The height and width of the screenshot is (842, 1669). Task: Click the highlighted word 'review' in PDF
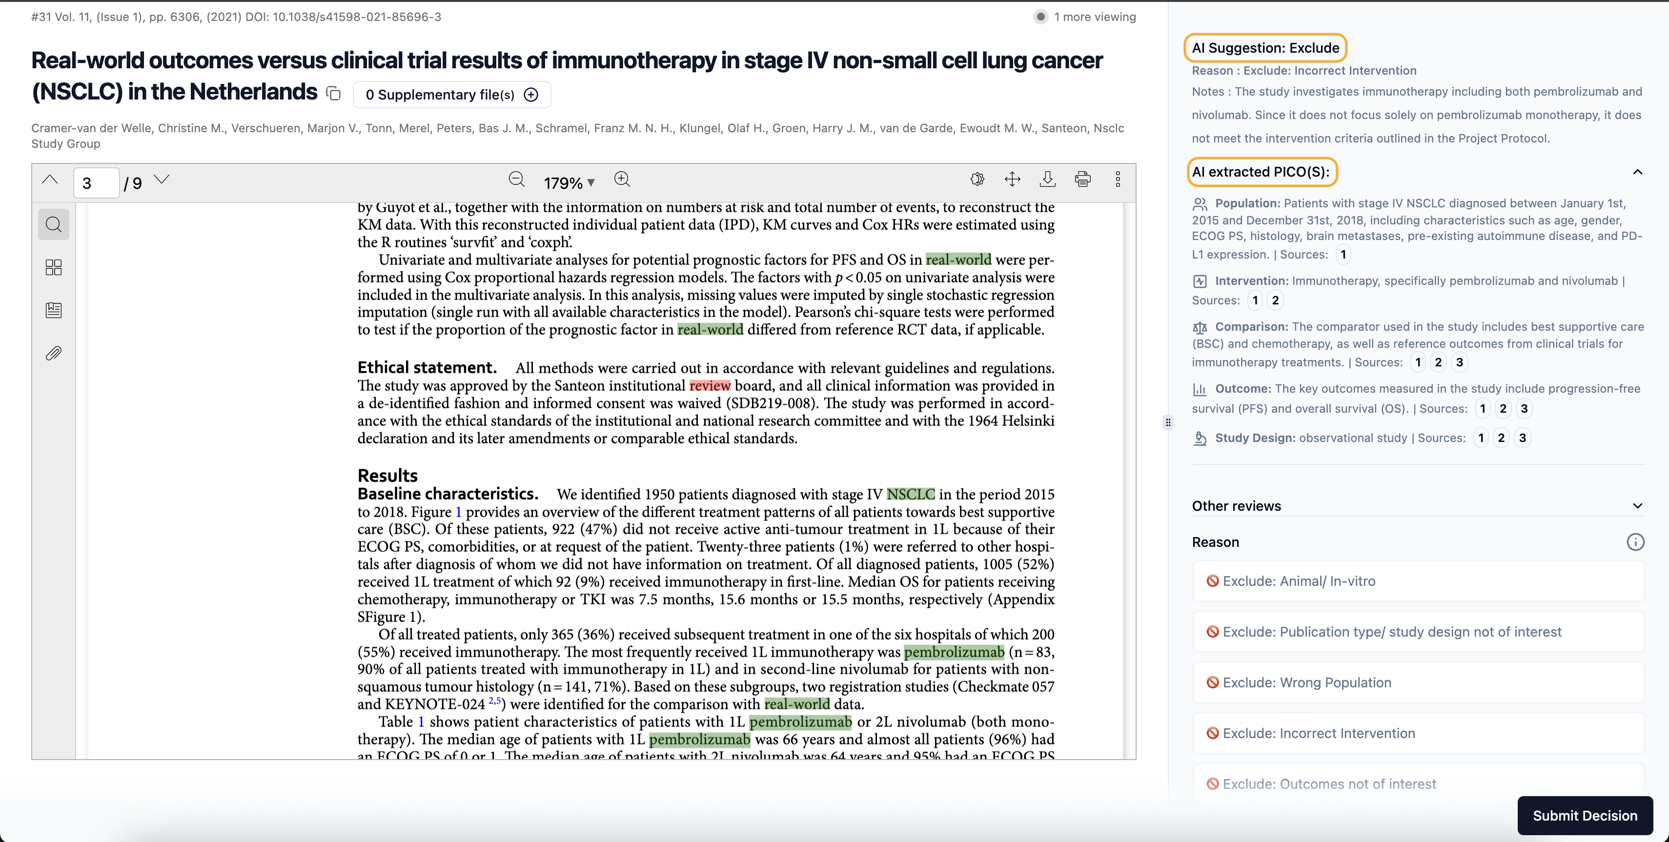tap(710, 385)
